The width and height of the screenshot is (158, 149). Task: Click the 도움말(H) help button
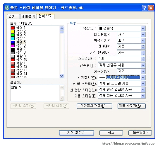(140, 133)
